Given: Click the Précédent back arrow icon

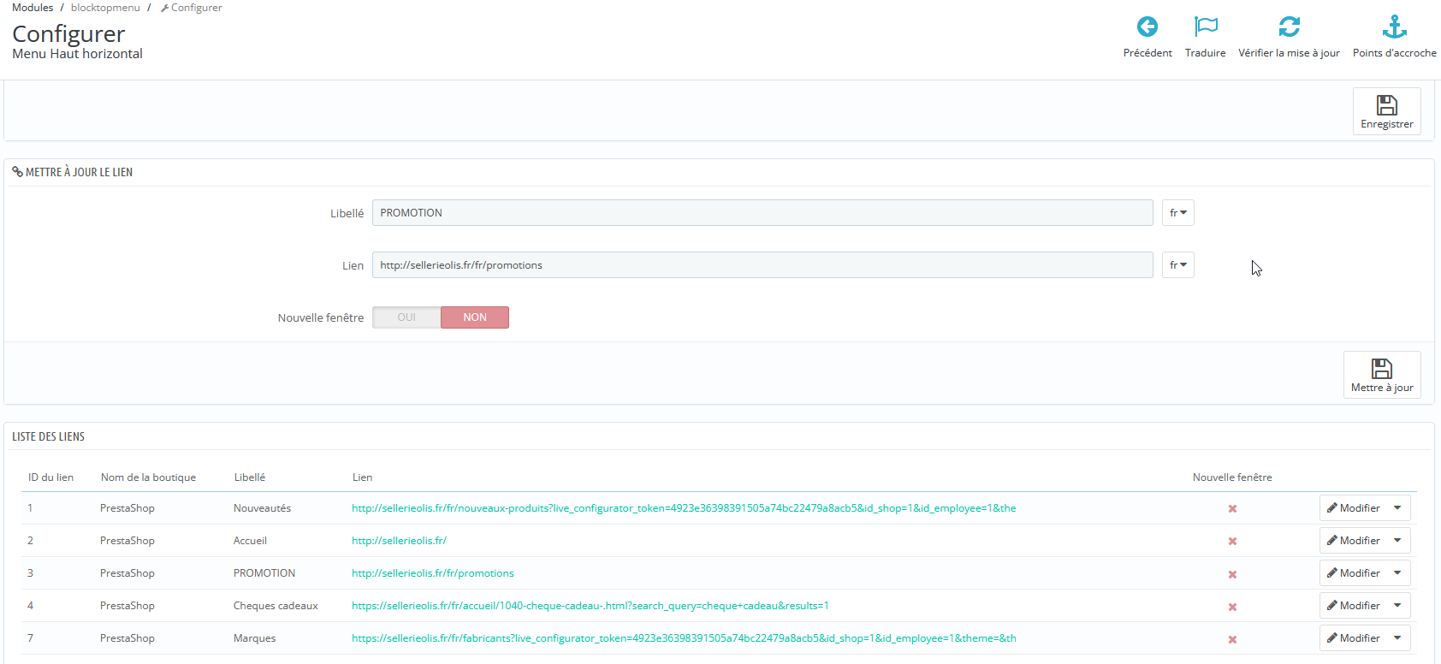Looking at the screenshot, I should coord(1147,27).
